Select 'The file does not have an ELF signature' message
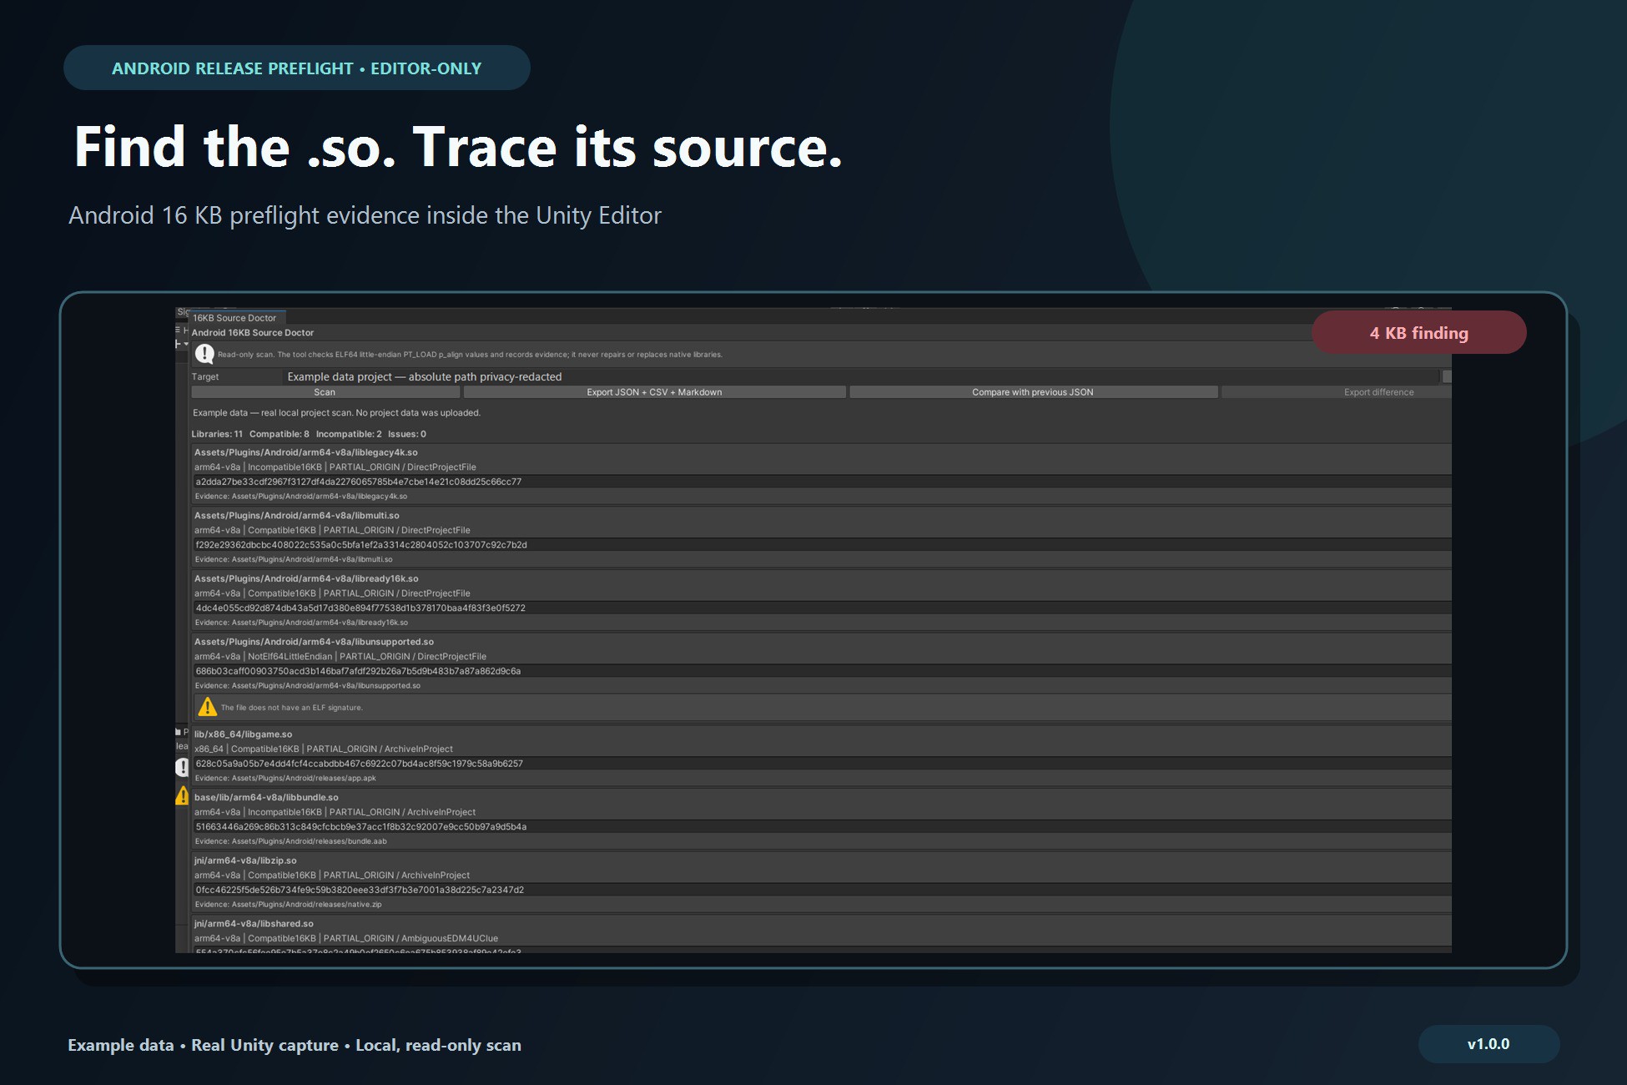This screenshot has width=1627, height=1085. click(x=292, y=708)
